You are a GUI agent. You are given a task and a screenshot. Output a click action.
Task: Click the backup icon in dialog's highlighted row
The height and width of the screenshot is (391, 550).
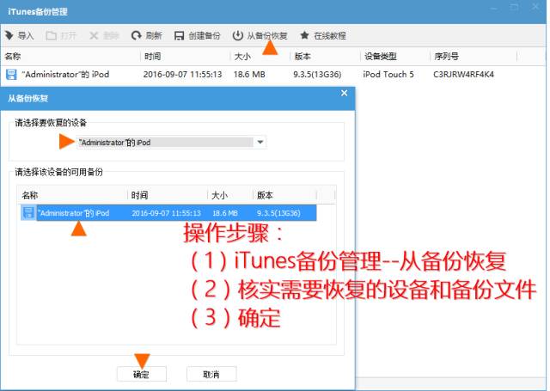(x=28, y=213)
